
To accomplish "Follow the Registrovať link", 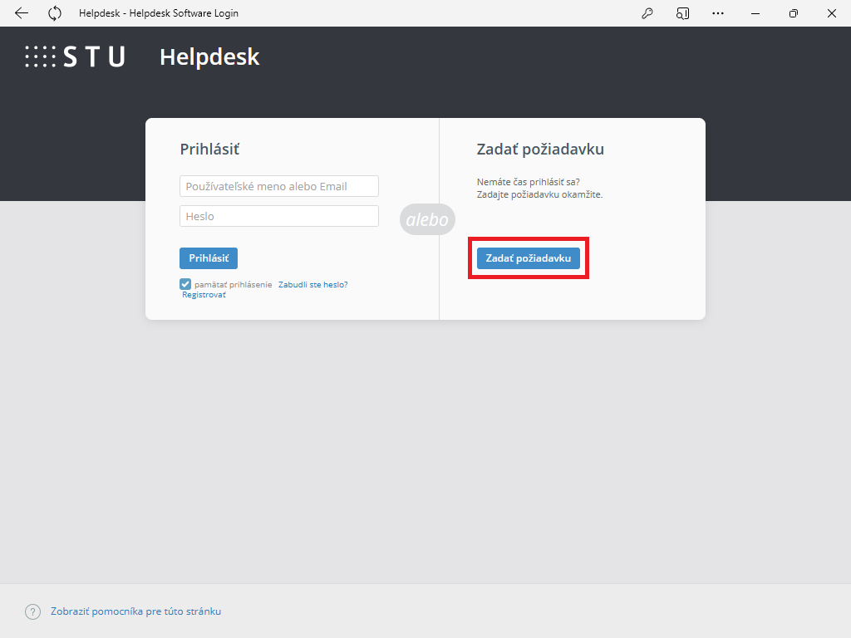I will click(204, 295).
